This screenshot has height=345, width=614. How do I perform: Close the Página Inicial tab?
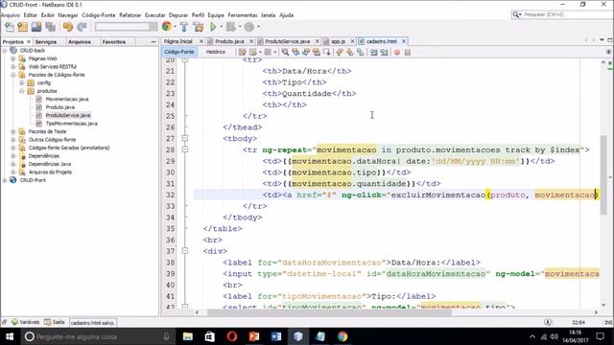(201, 41)
